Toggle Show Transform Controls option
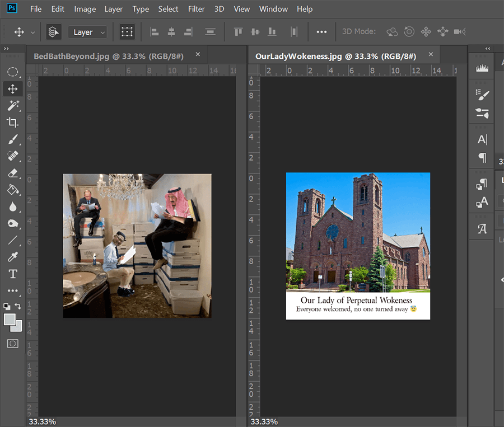The width and height of the screenshot is (504, 427). point(127,32)
